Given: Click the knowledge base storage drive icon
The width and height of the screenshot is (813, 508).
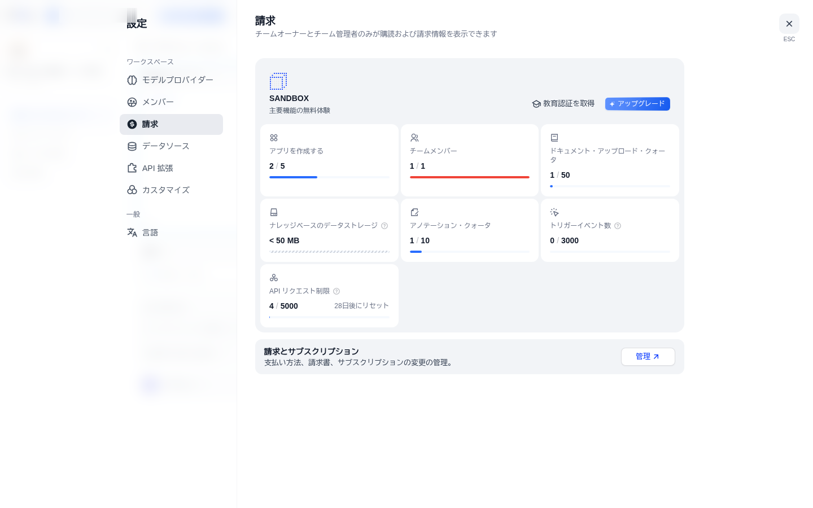Looking at the screenshot, I should pos(274,212).
